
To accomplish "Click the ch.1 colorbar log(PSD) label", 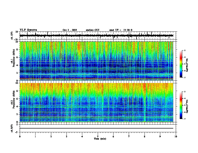I will tap(187, 65).
